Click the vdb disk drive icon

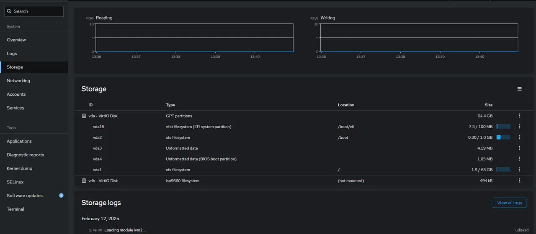pyautogui.click(x=84, y=181)
